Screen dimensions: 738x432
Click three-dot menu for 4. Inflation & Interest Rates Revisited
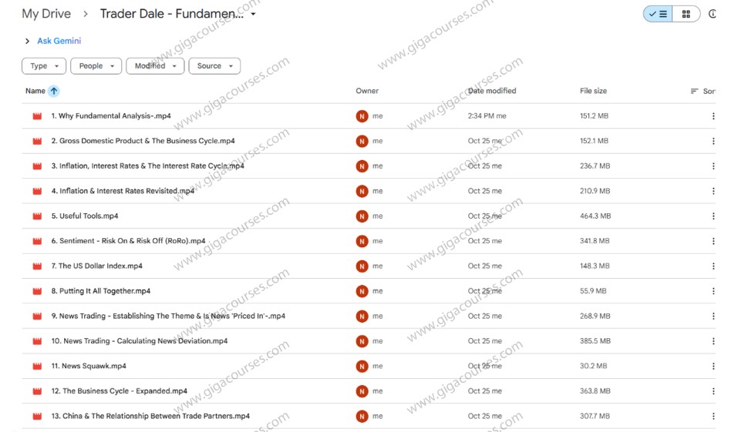pos(713,191)
